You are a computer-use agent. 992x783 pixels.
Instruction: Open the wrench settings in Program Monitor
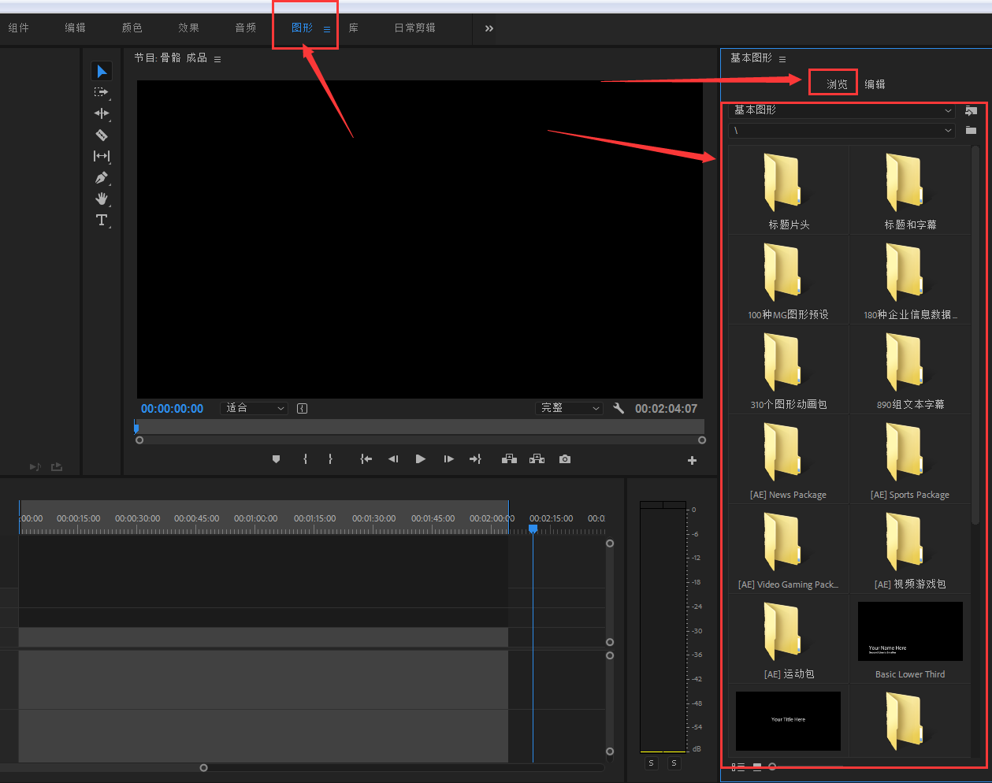click(619, 408)
